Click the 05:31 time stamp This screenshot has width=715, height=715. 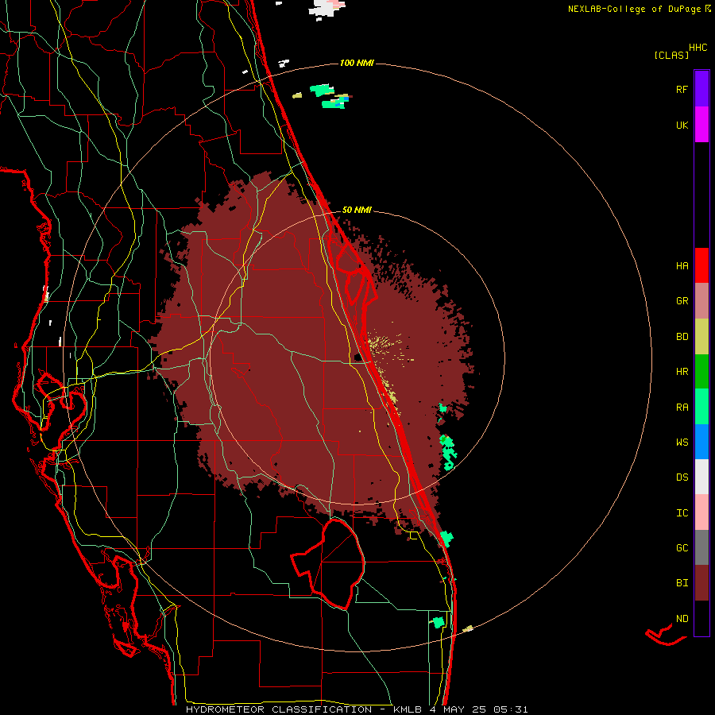[x=511, y=709]
